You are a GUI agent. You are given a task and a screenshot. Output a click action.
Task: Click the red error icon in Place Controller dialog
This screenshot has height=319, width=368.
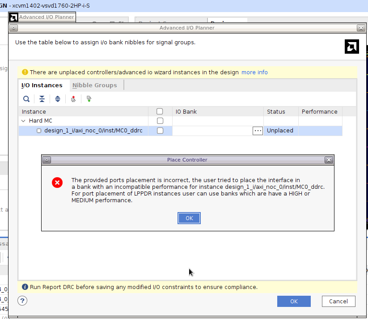click(57, 183)
